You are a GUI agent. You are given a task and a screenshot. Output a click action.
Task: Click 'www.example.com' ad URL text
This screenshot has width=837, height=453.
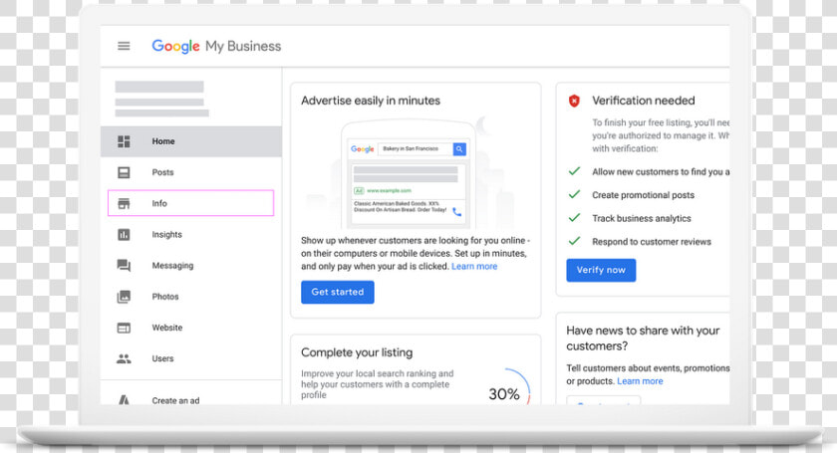(x=389, y=190)
